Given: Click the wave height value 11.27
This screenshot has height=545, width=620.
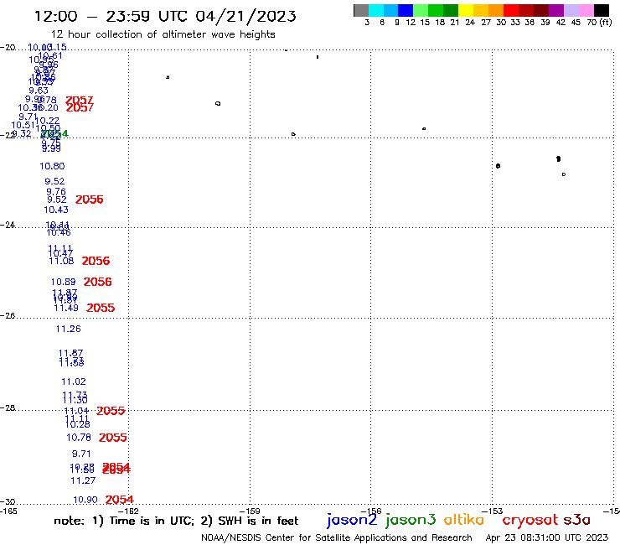Looking at the screenshot, I should tap(83, 480).
